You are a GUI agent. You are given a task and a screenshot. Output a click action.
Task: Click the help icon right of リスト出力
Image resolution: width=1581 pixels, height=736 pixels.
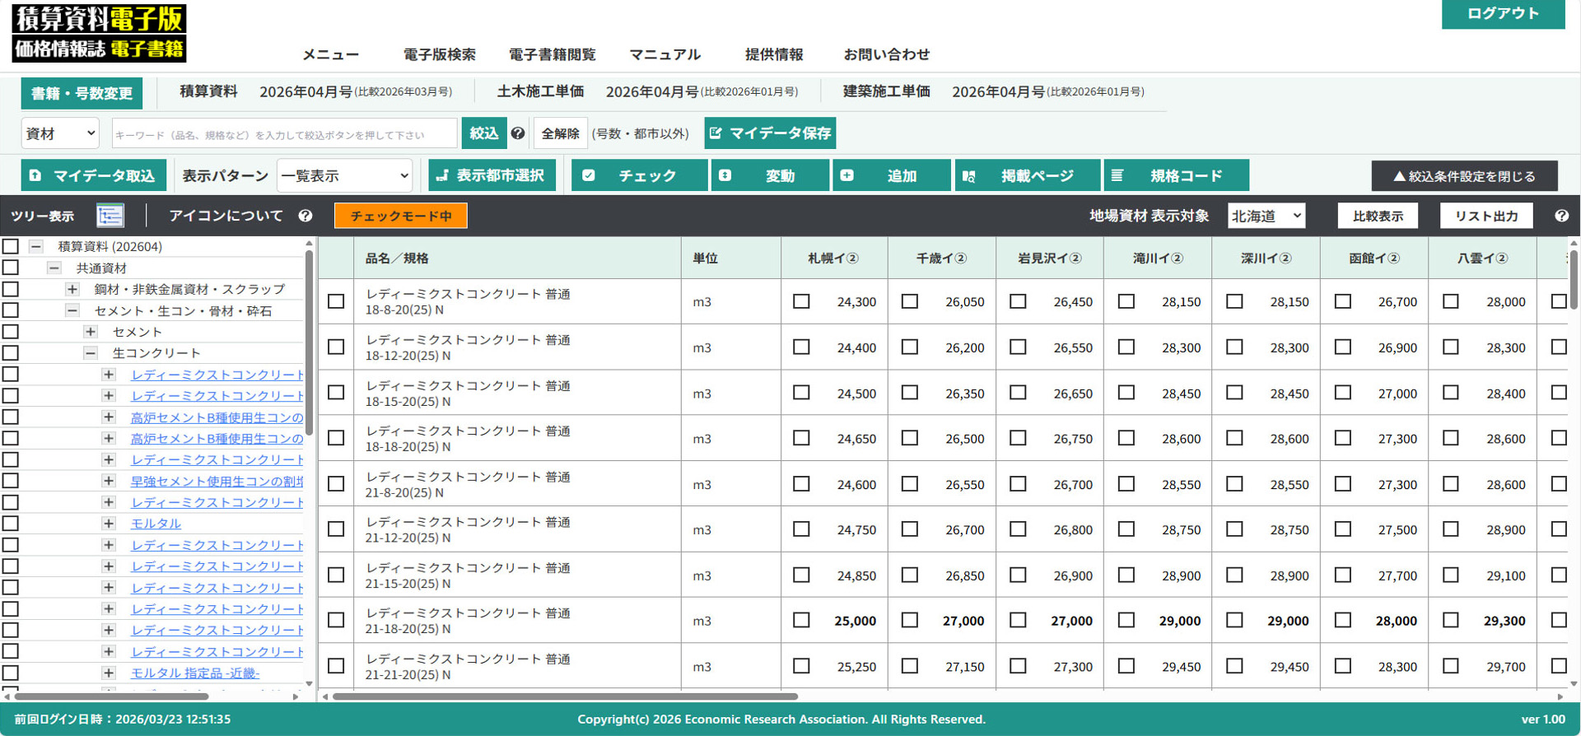pos(1561,216)
